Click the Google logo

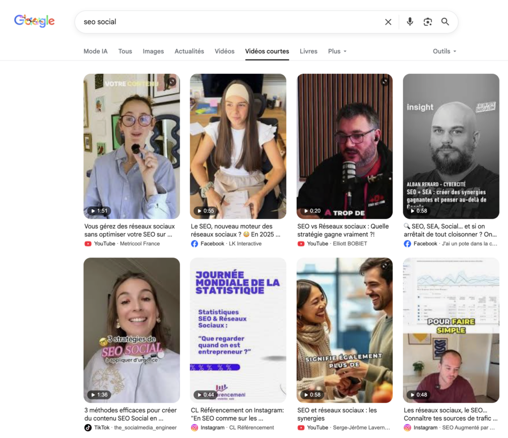coord(34,21)
